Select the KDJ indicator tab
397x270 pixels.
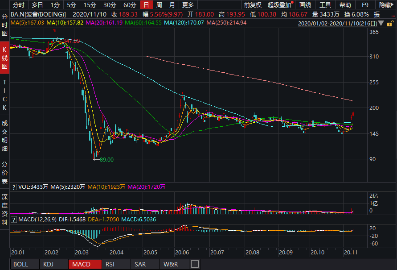[x=49, y=264]
